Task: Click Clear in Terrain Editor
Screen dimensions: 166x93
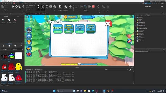Action: pyautogui.click(x=15, y=21)
